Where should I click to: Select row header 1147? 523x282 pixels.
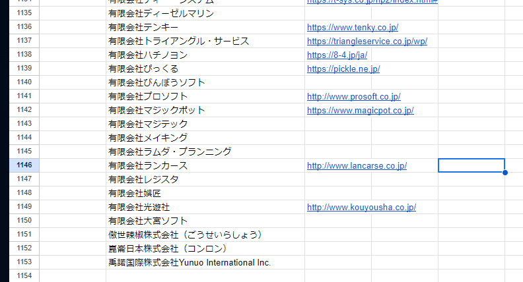[24, 179]
